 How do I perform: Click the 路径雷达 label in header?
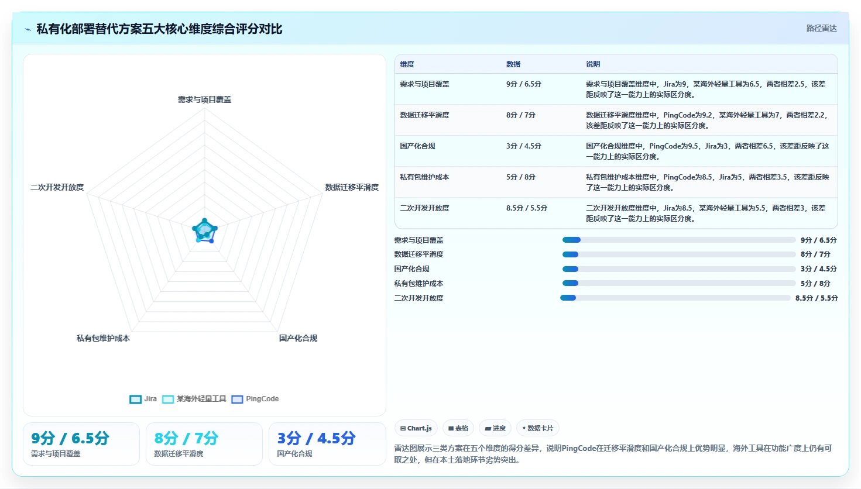click(x=821, y=28)
